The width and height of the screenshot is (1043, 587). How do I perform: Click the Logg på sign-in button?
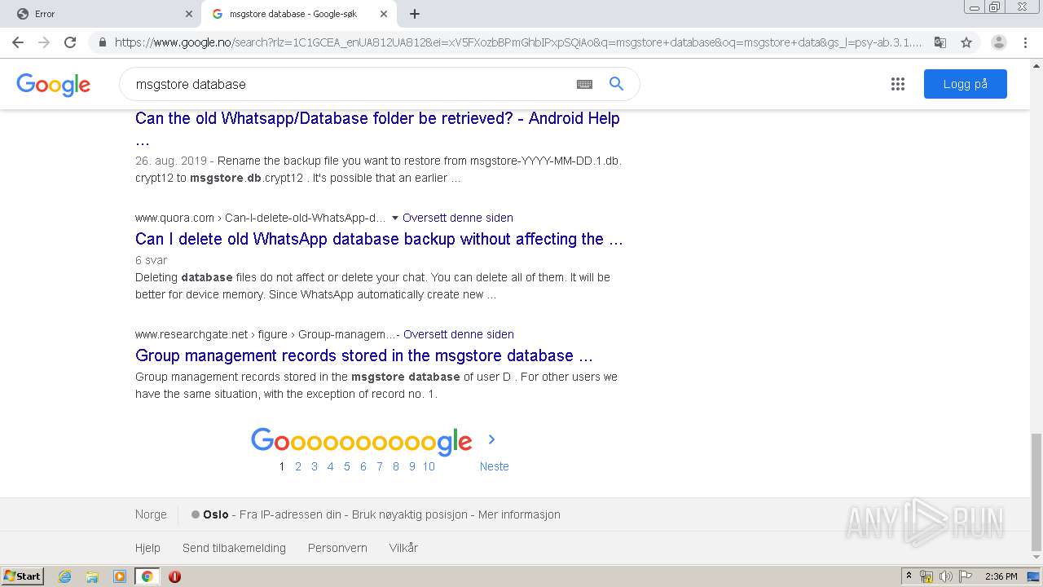(x=966, y=84)
